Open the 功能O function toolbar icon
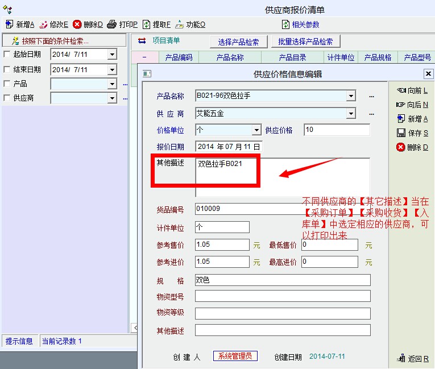The image size is (435, 369). pos(180,24)
